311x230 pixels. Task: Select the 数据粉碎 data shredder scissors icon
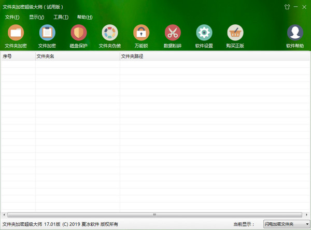click(173, 33)
